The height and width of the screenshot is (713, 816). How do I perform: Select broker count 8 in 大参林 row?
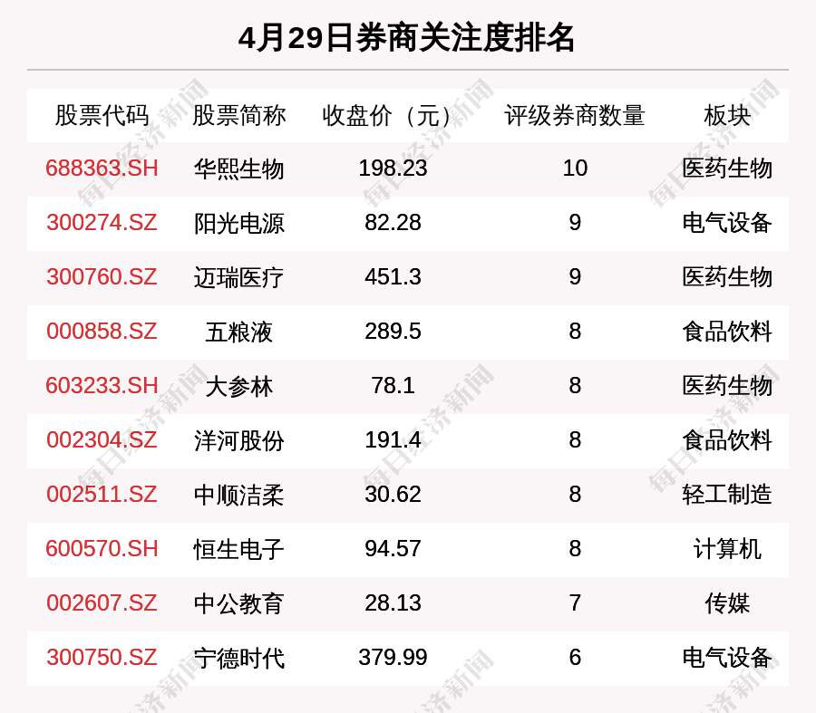click(575, 386)
